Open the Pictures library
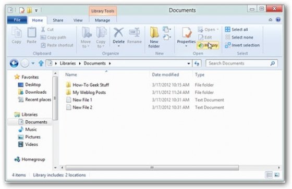292x189 pixels. [x=29, y=137]
